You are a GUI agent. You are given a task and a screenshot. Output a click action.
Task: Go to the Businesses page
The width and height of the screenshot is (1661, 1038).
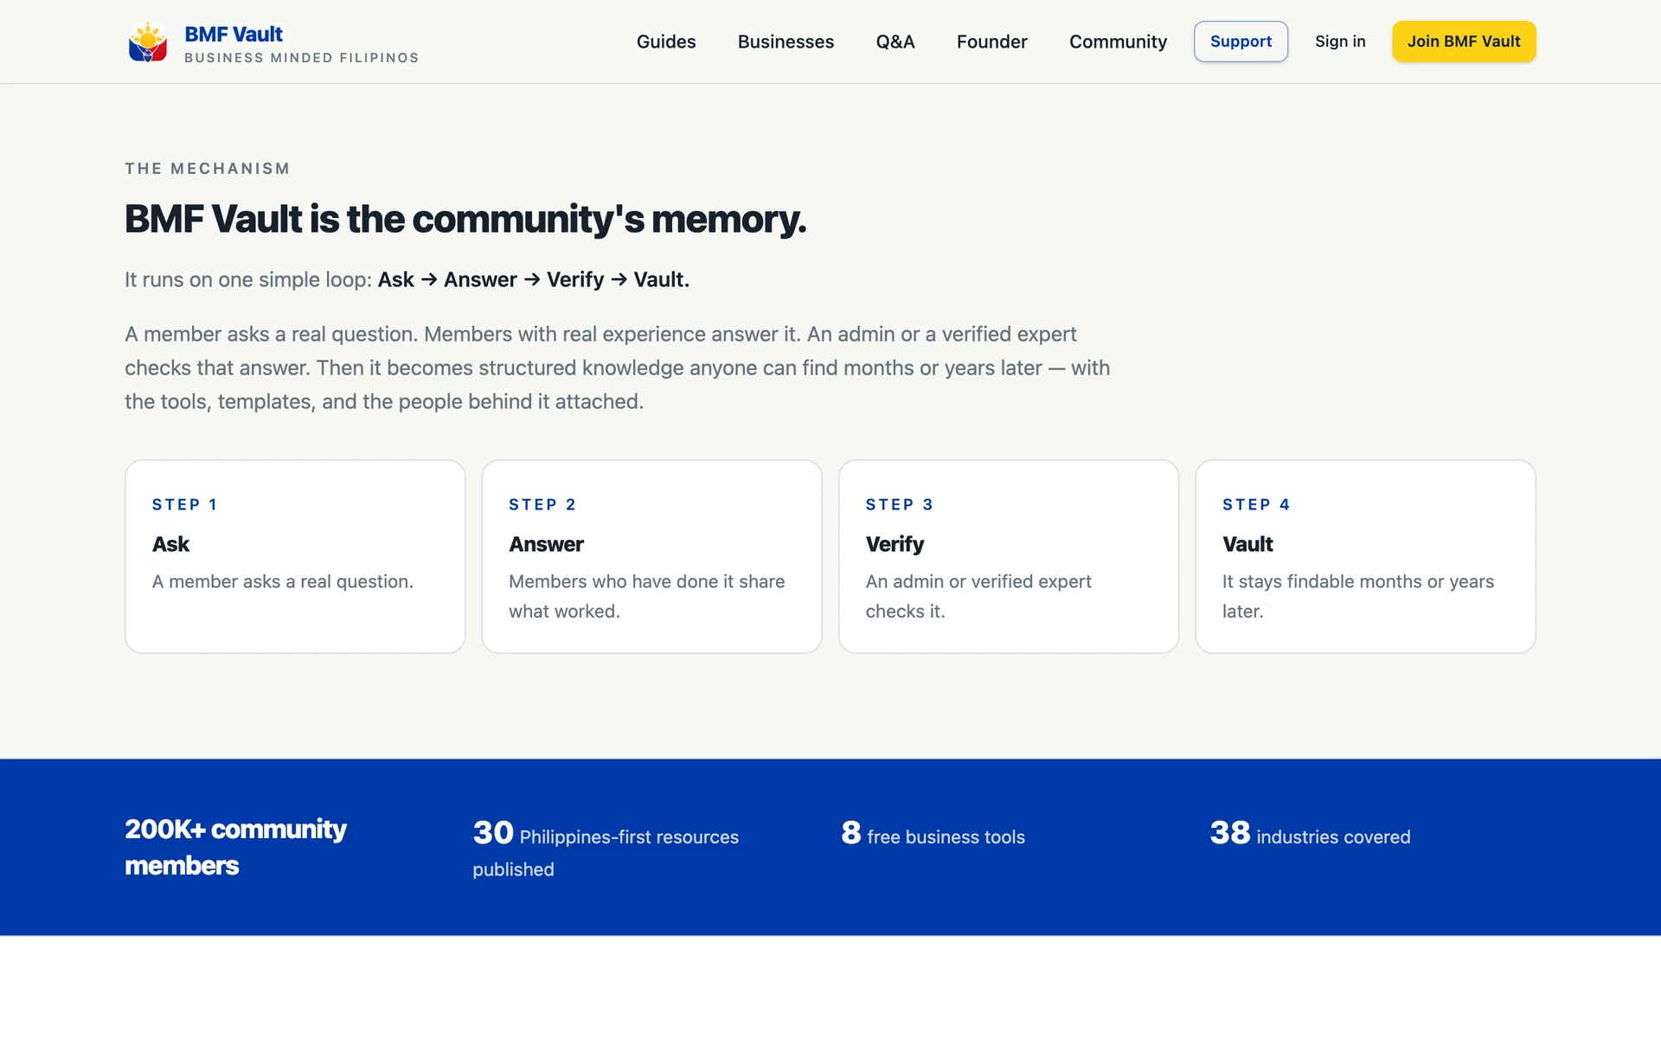click(x=786, y=42)
